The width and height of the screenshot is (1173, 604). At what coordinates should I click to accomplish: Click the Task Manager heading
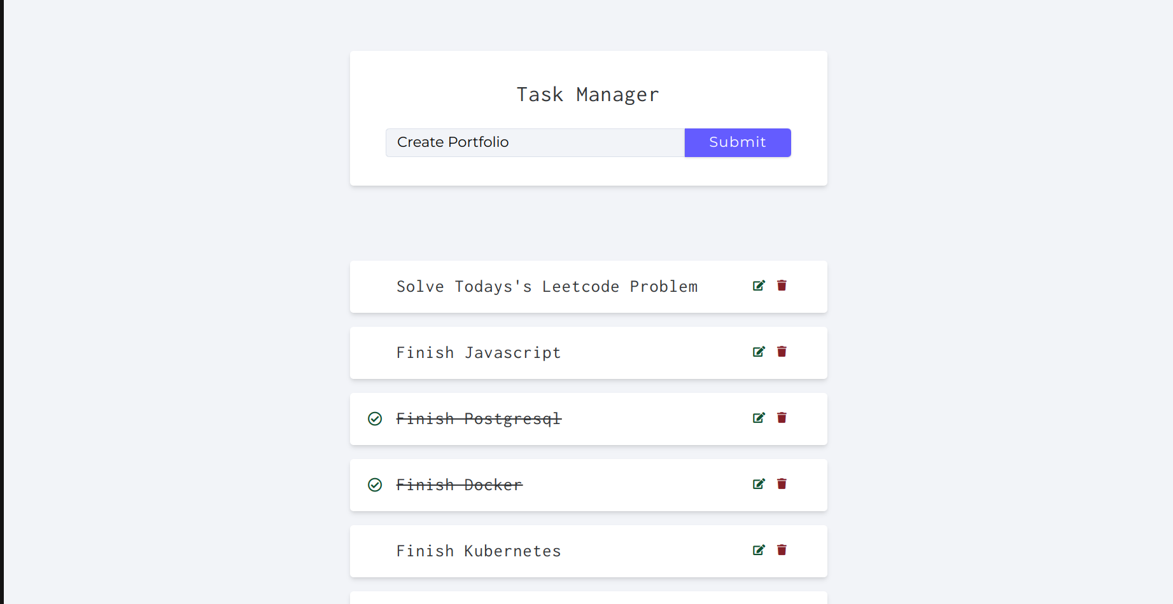[588, 95]
